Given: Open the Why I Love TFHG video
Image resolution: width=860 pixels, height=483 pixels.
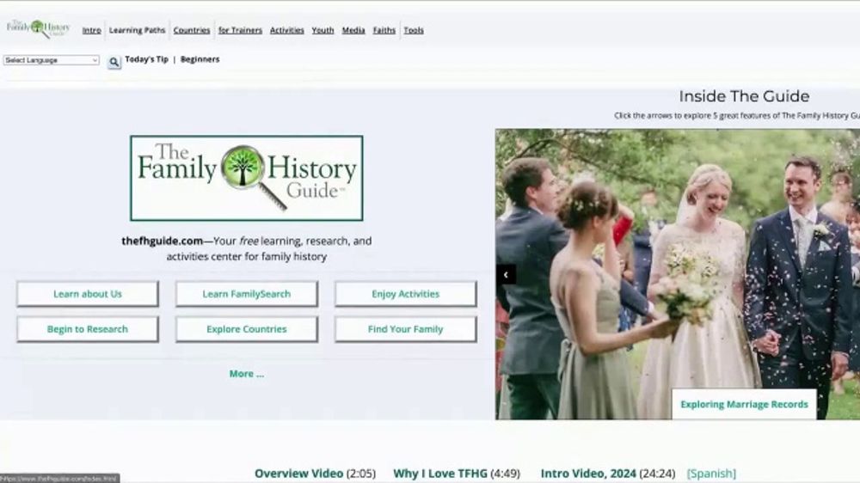Looking at the screenshot, I should [x=439, y=474].
